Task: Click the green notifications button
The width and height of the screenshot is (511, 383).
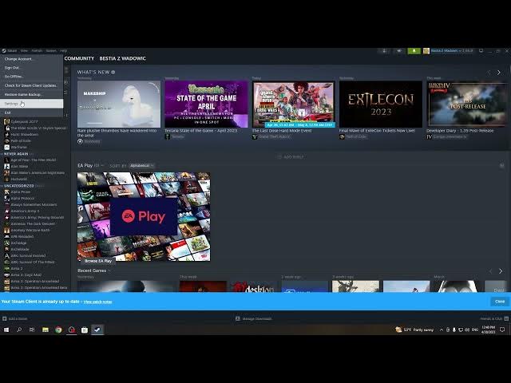Action: (414, 51)
